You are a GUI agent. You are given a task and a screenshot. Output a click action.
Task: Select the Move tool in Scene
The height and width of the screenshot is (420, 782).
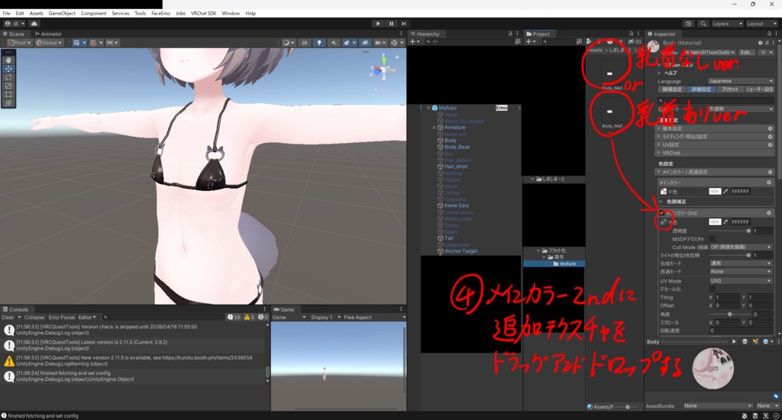(x=8, y=68)
